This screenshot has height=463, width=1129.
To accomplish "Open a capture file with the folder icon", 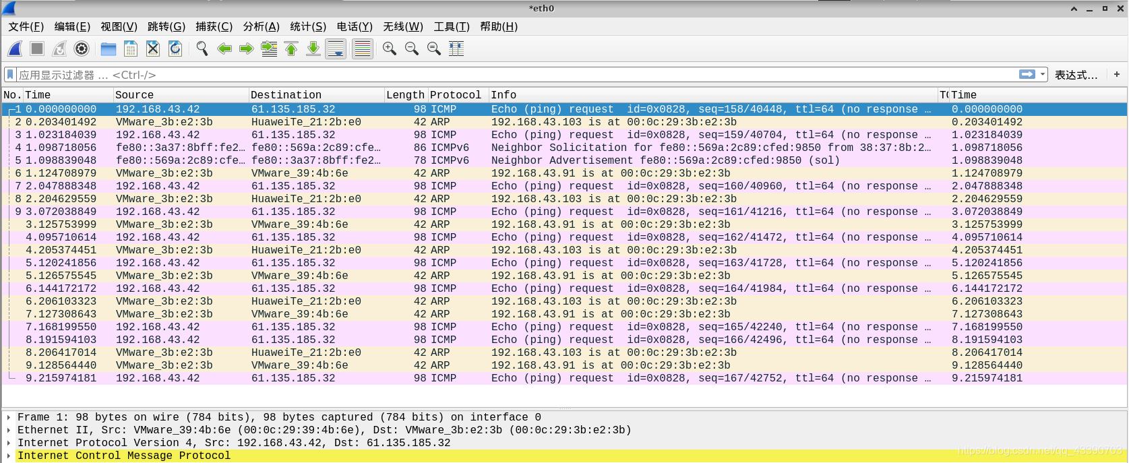I will [x=109, y=49].
